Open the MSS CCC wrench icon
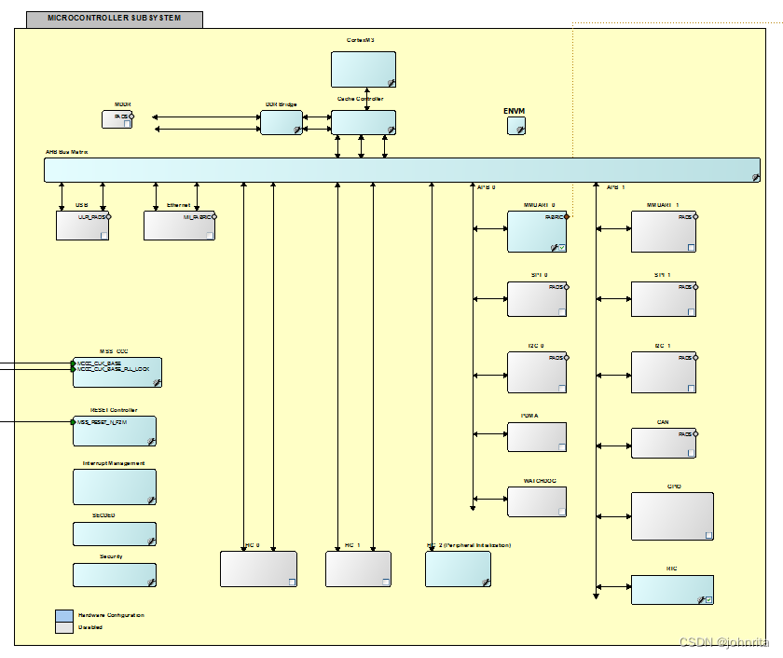This screenshot has height=658, width=783. pyautogui.click(x=156, y=380)
